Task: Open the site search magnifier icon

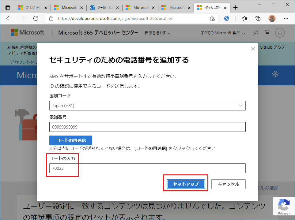Action: (x=255, y=33)
